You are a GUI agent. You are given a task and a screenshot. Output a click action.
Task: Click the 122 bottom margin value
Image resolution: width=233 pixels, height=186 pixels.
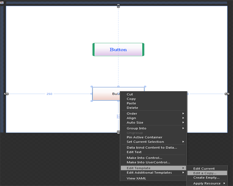coord(118,117)
